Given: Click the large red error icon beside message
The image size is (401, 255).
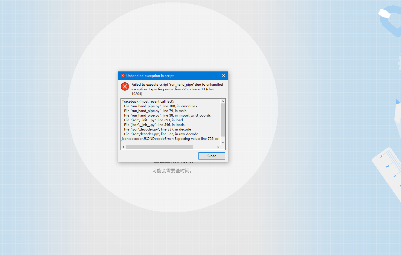Looking at the screenshot, I should 125,86.
